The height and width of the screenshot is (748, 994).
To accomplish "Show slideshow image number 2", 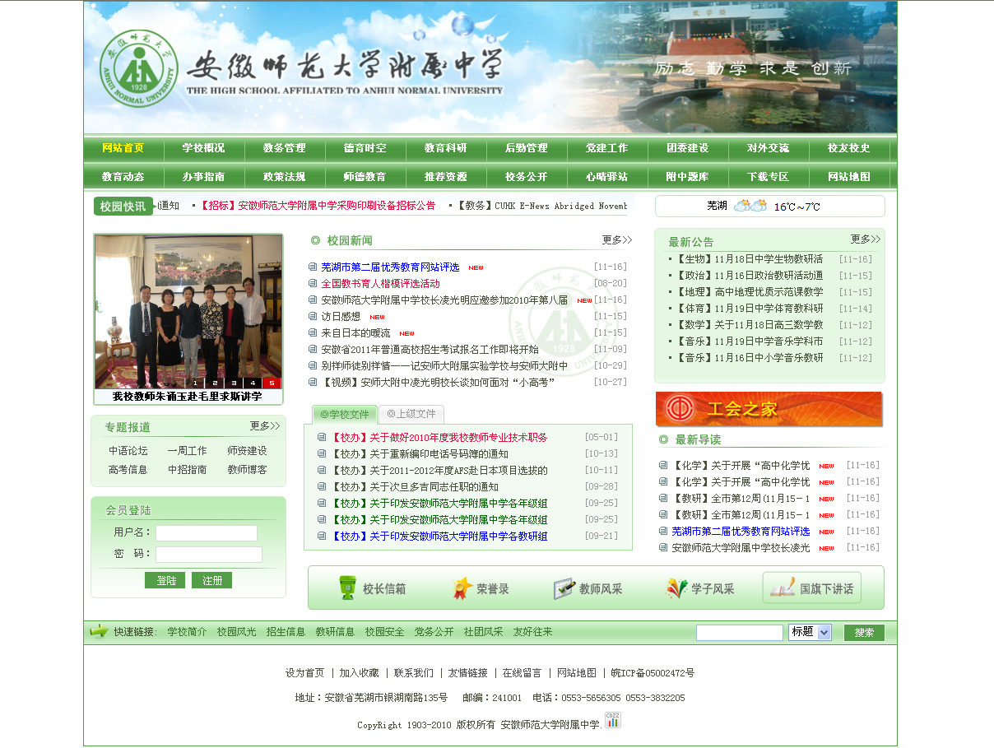I will click(x=214, y=383).
